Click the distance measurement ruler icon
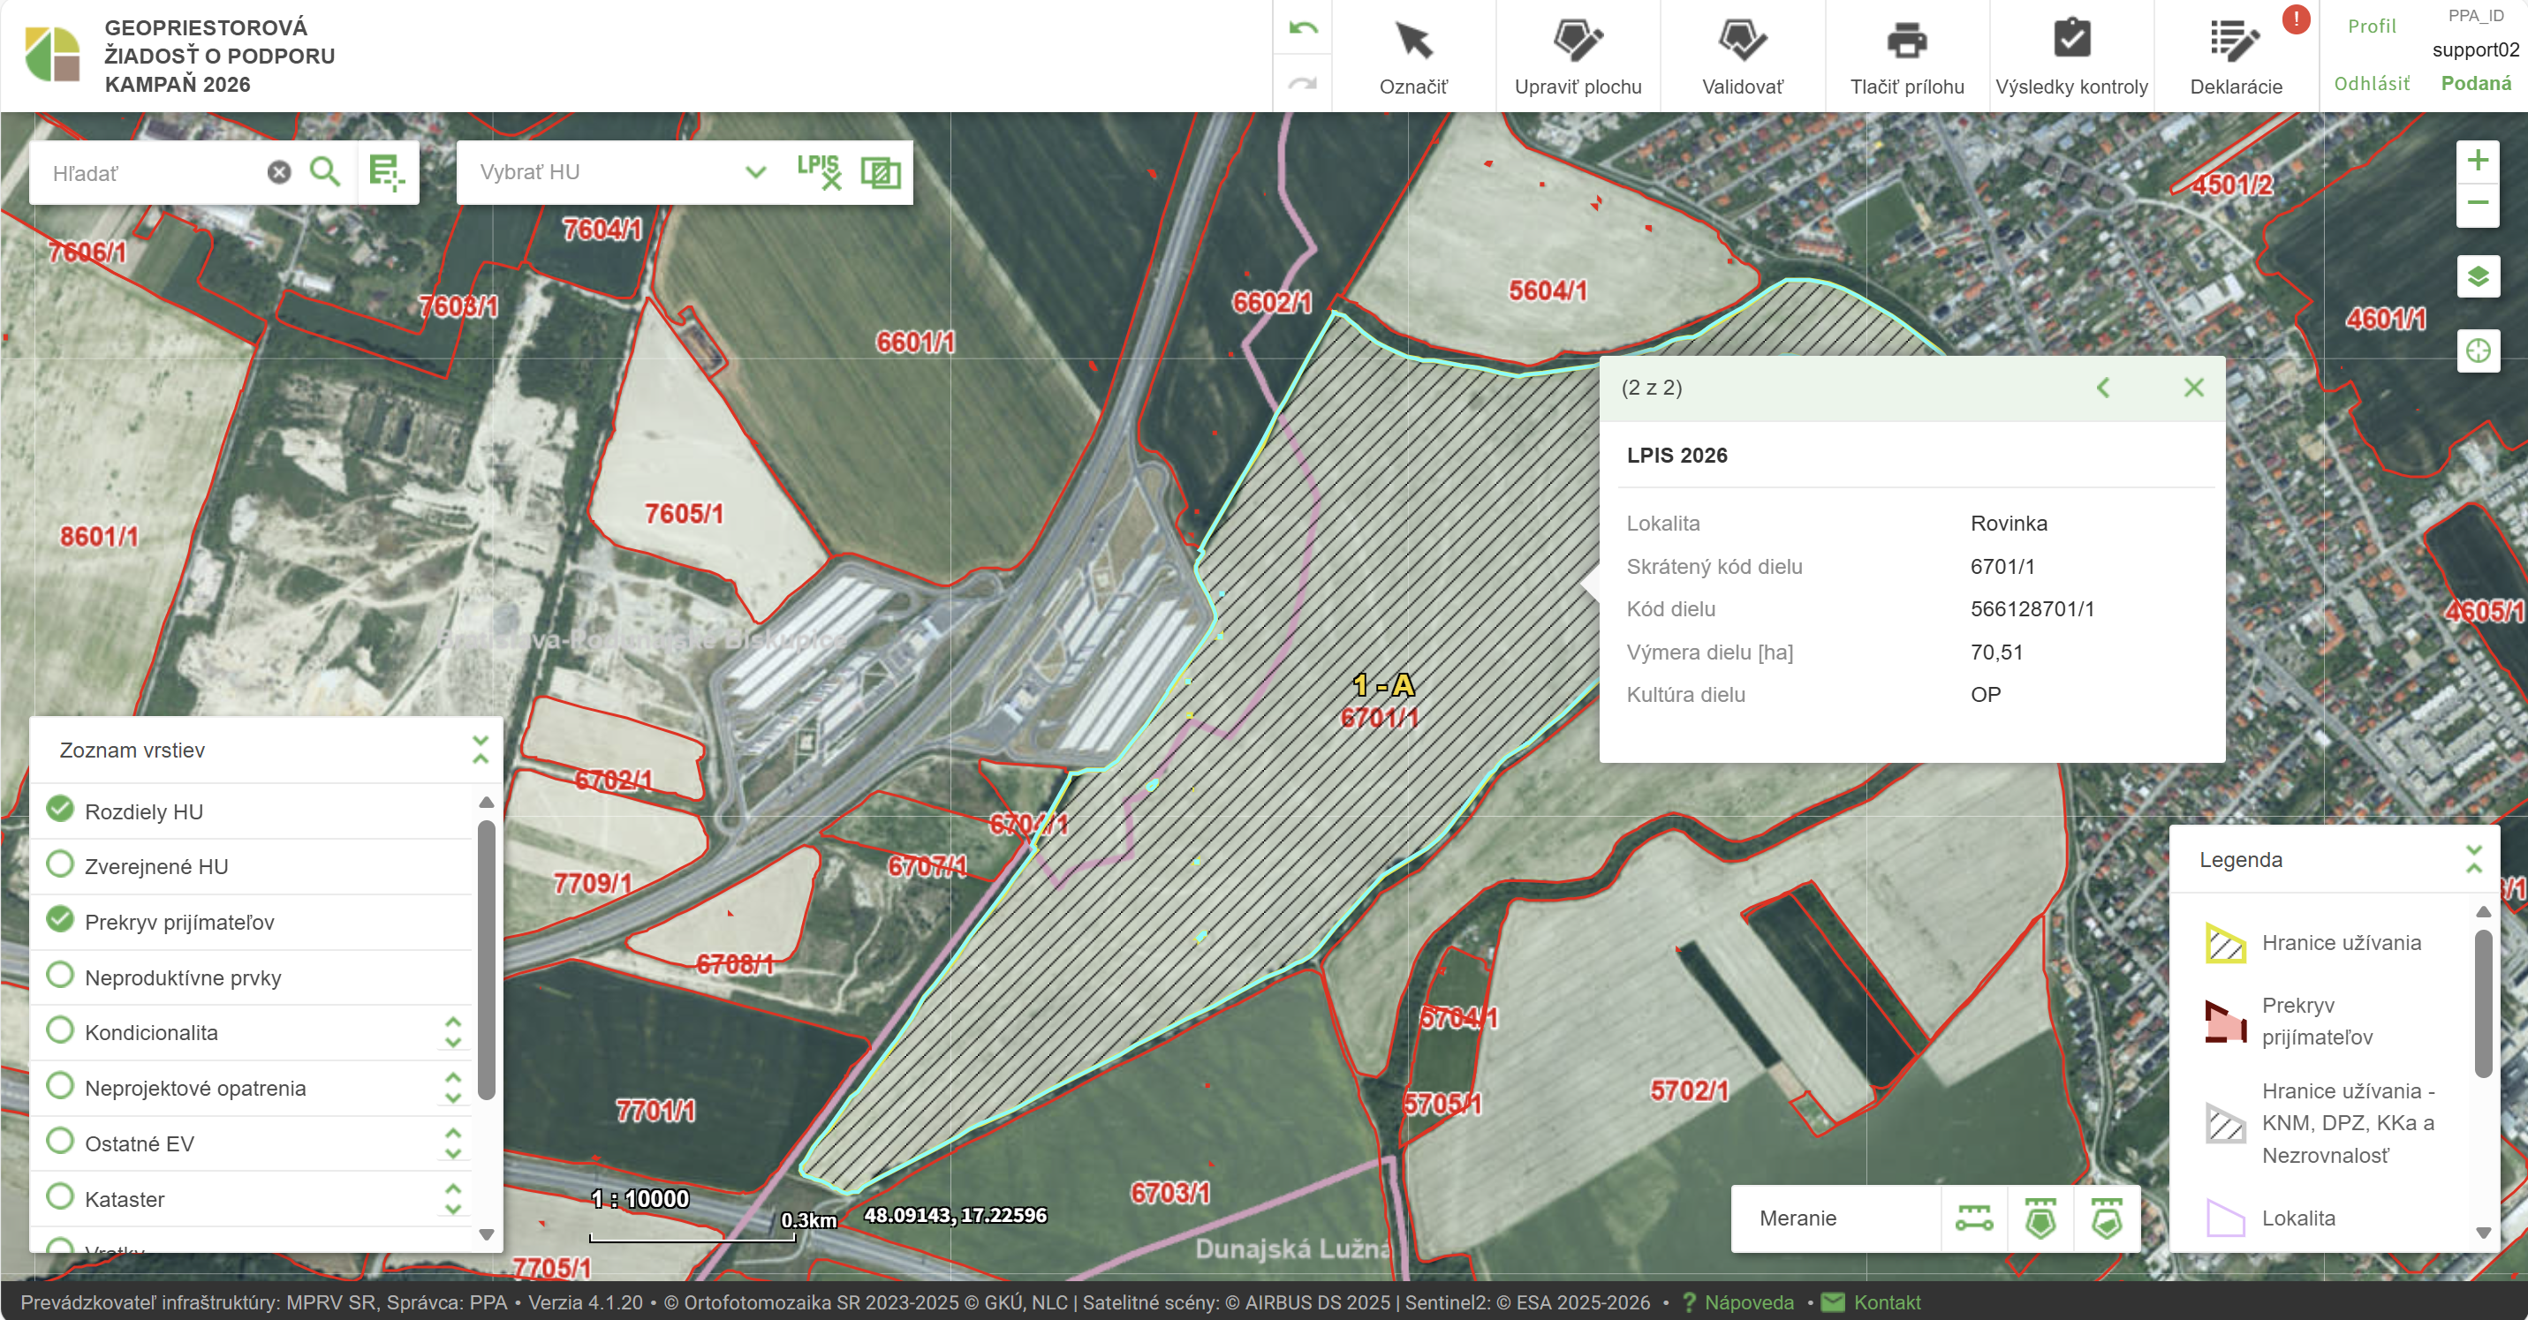The width and height of the screenshot is (2528, 1320). (1973, 1218)
